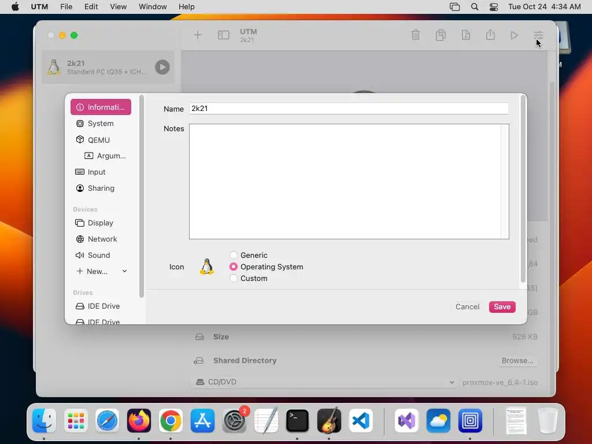Select the Operating System icon option
The image size is (592, 444).
pos(234,267)
